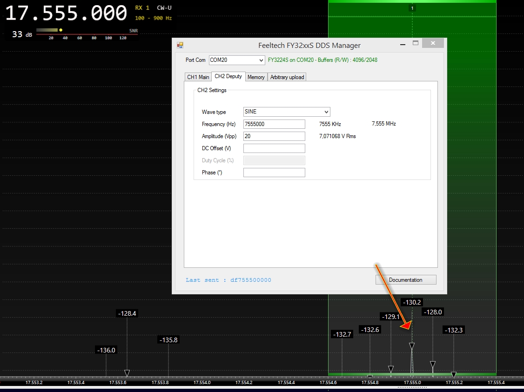The image size is (524, 392).
Task: Select the -128.4 peak label on spectrum
Action: click(127, 313)
